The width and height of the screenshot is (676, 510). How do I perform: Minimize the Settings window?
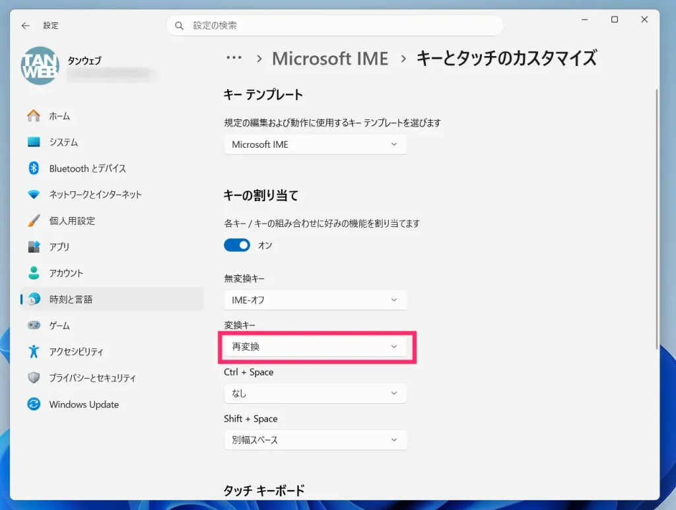click(585, 19)
